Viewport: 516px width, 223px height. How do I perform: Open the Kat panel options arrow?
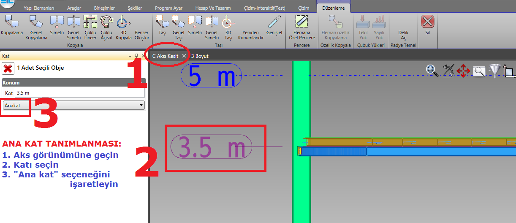click(x=130, y=56)
